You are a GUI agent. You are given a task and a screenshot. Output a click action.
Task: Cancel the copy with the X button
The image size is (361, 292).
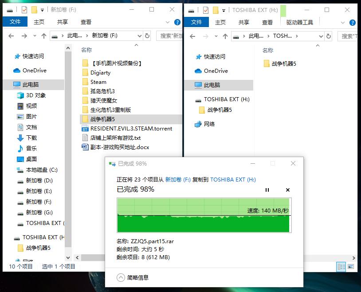tap(287, 190)
